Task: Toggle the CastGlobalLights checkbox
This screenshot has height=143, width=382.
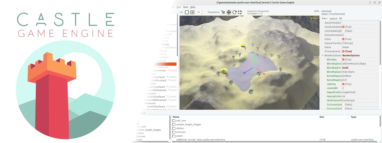Action: (x=344, y=31)
